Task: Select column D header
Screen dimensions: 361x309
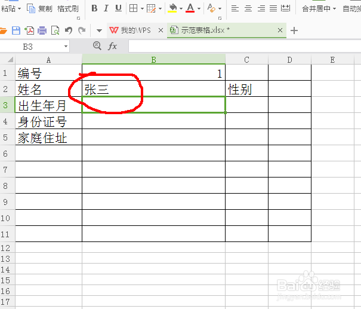Action: pos(289,60)
